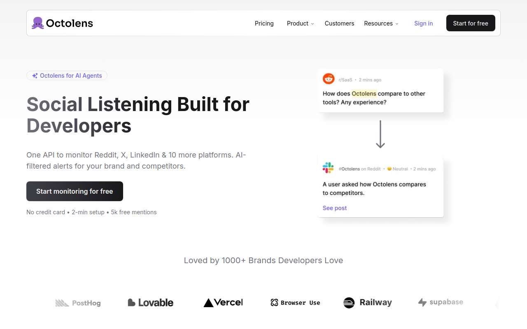Click the #Octolens on Reddit label

(359, 169)
